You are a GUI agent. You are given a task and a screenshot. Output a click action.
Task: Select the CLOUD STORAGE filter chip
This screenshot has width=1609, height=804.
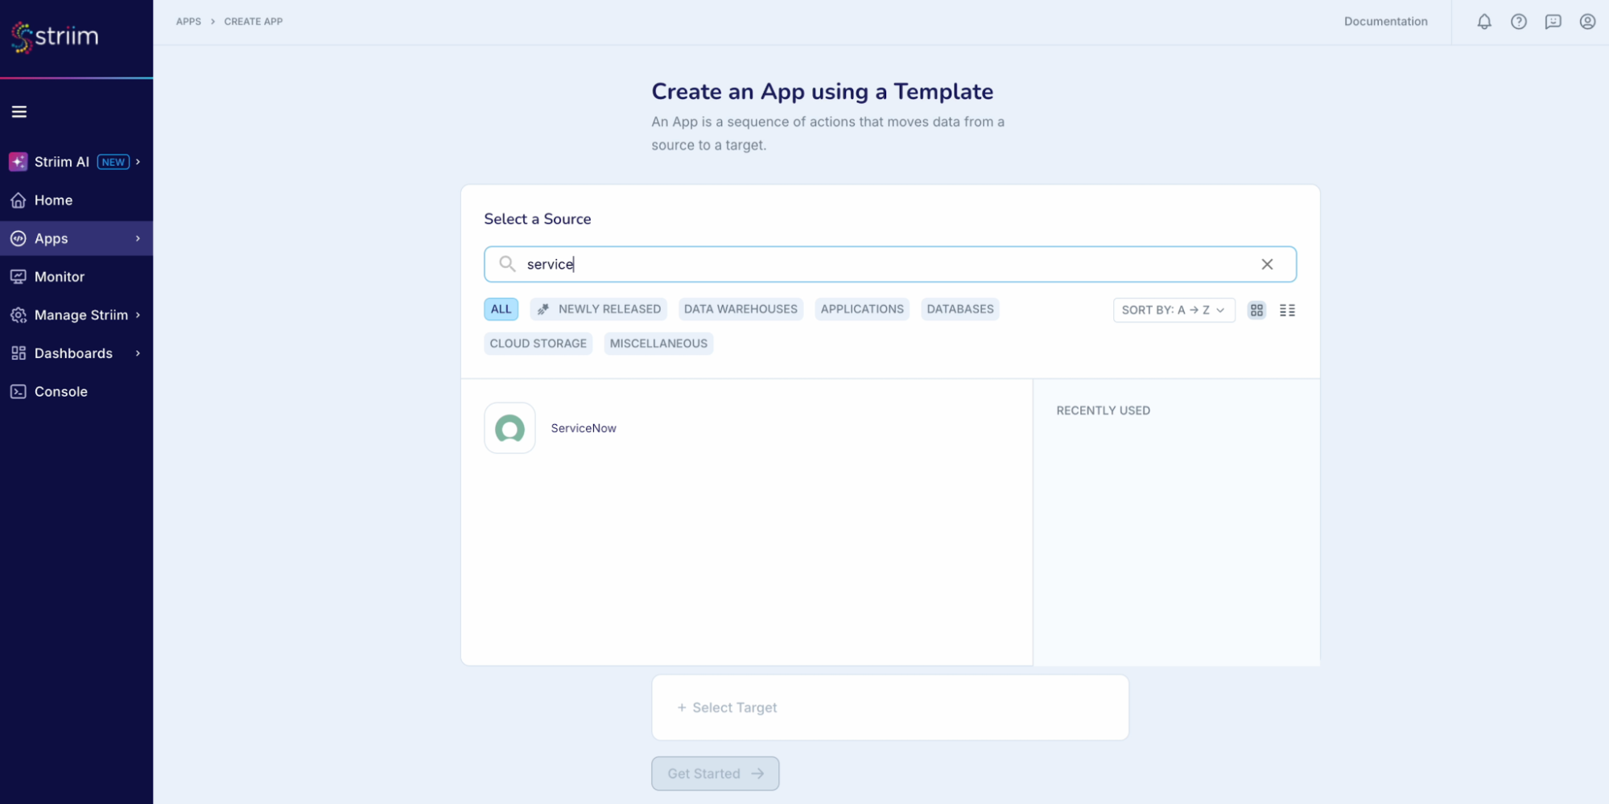coord(538,344)
